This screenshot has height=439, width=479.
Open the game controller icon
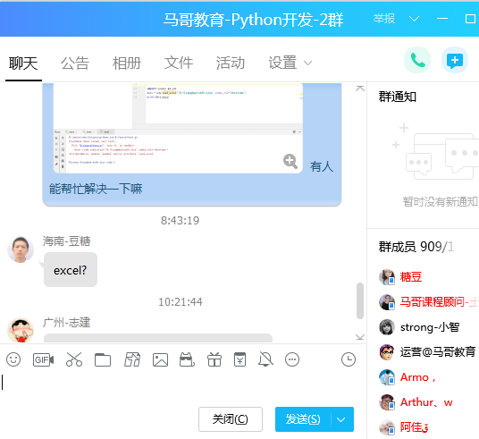click(187, 359)
